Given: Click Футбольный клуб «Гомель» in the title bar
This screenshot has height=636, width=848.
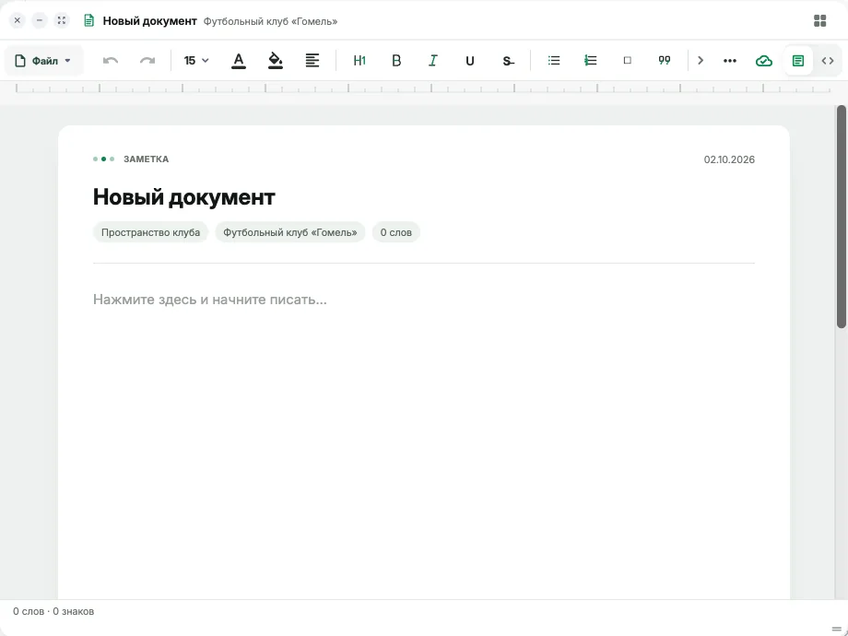Looking at the screenshot, I should click(x=270, y=21).
